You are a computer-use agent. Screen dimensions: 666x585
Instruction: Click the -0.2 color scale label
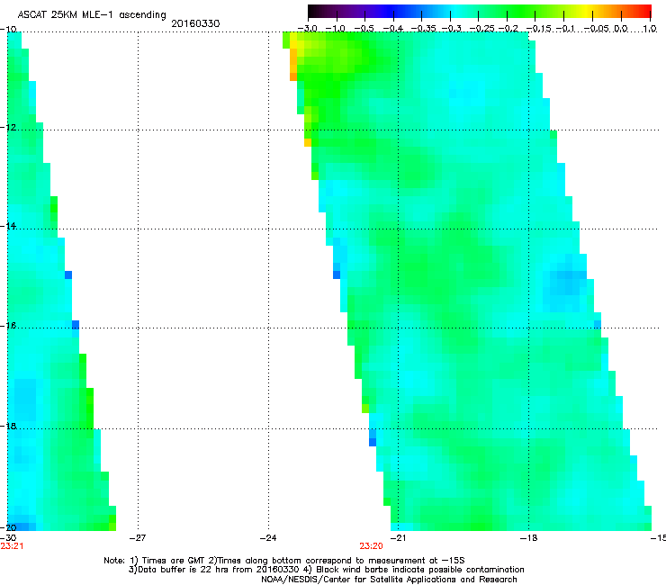pyautogui.click(x=508, y=29)
